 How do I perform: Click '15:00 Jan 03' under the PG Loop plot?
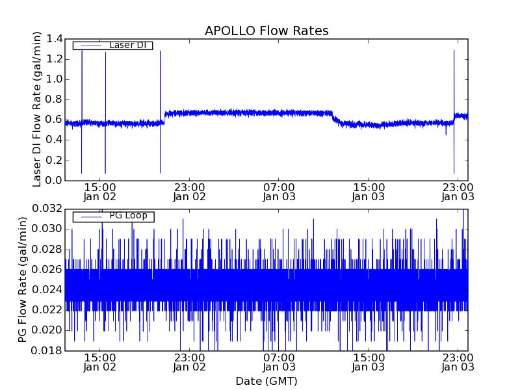coord(369,363)
